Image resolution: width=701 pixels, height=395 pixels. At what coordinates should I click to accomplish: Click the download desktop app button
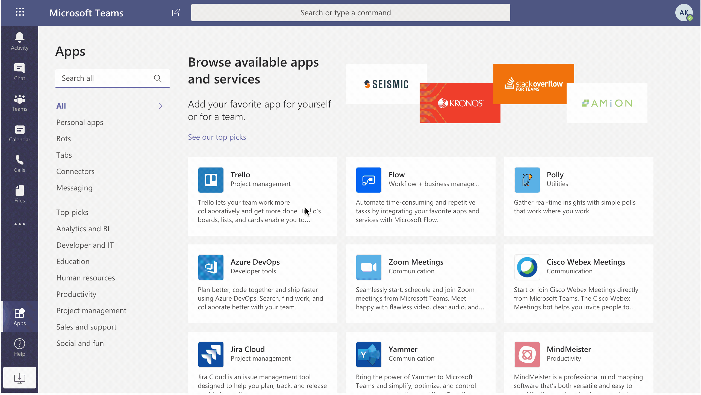pyautogui.click(x=20, y=378)
